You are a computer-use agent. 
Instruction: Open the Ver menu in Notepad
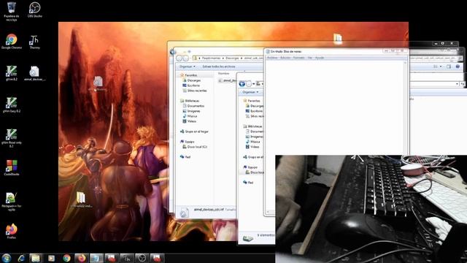pyautogui.click(x=309, y=58)
